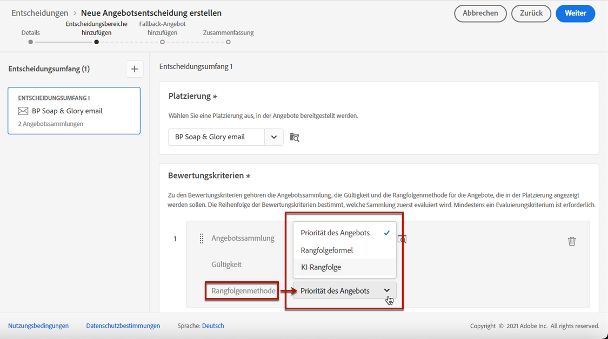
Task: Continue with the Weiter button
Action: (x=576, y=13)
